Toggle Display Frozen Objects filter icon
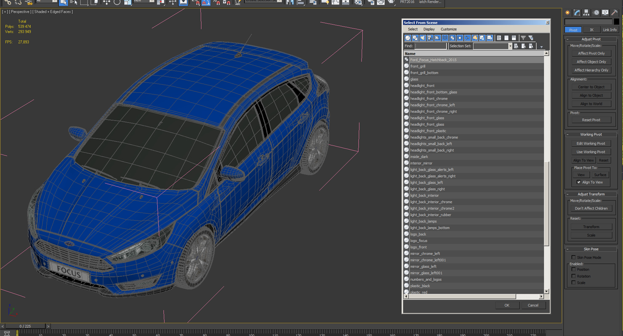The image size is (623, 336). (482, 38)
